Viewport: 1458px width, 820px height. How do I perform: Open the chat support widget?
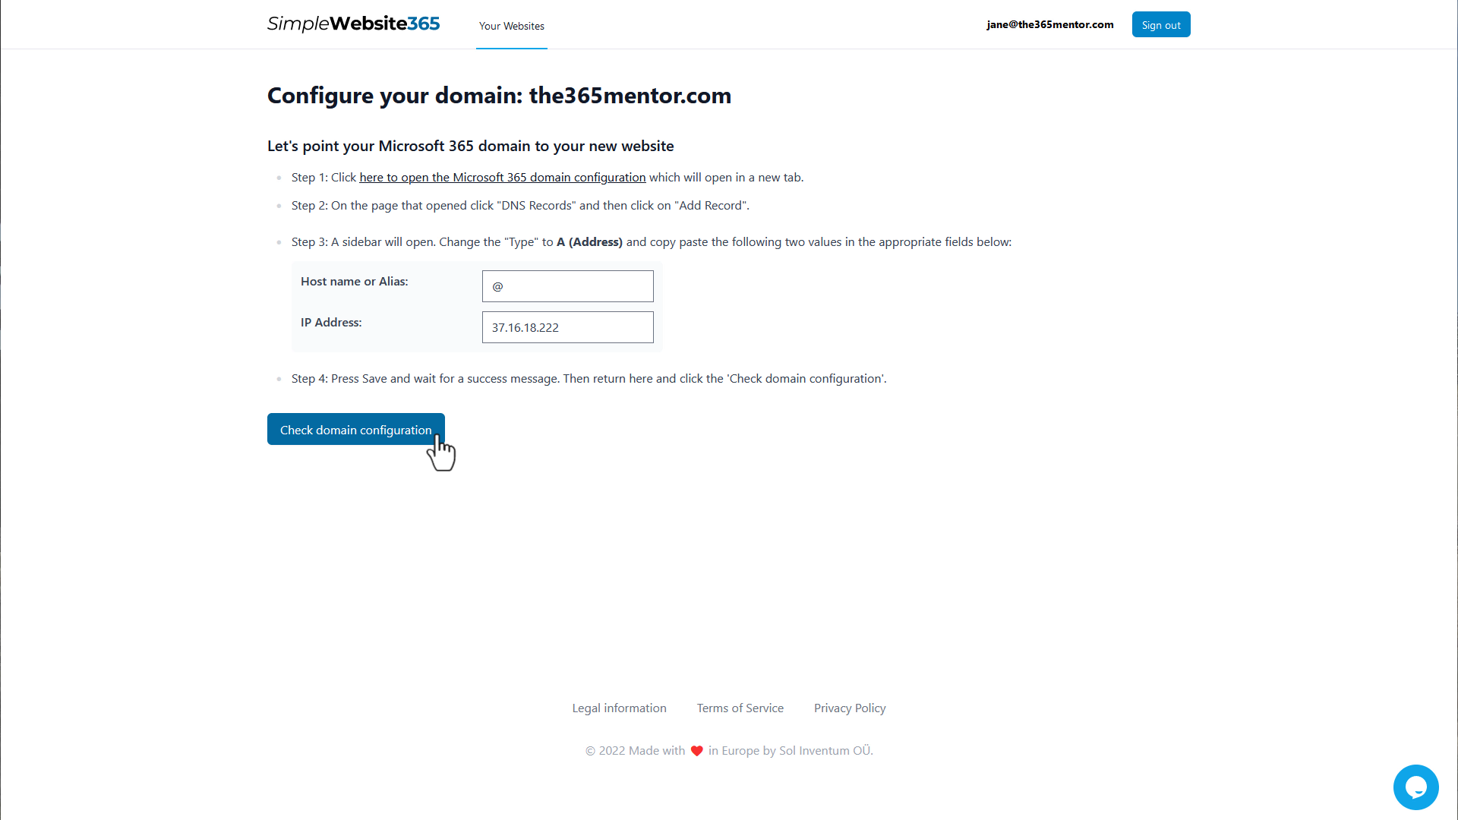tap(1416, 787)
